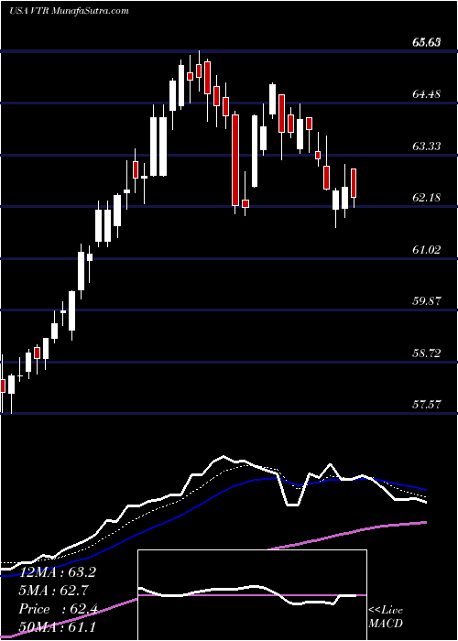Click the 57.57 price level label

coord(427,405)
